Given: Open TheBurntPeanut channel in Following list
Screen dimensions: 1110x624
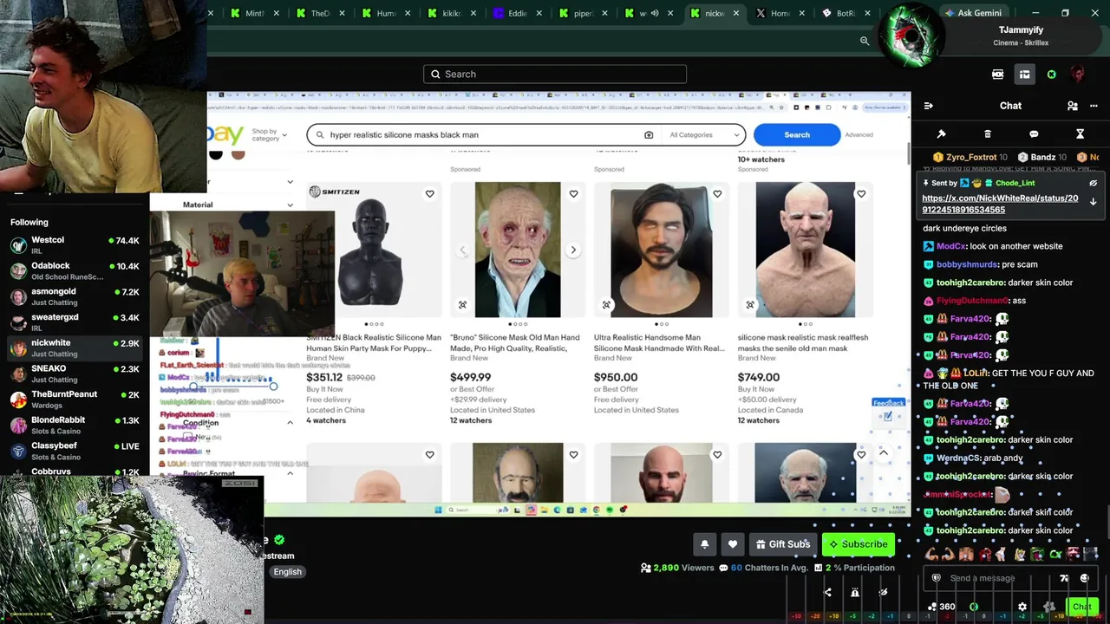Looking at the screenshot, I should click(x=75, y=400).
